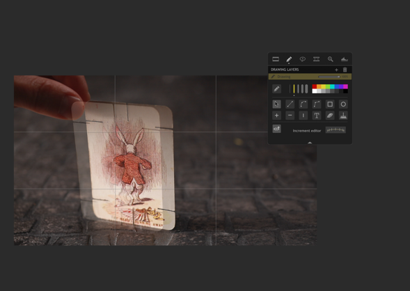
Task: Pick the red color swatch
Action: point(315,86)
